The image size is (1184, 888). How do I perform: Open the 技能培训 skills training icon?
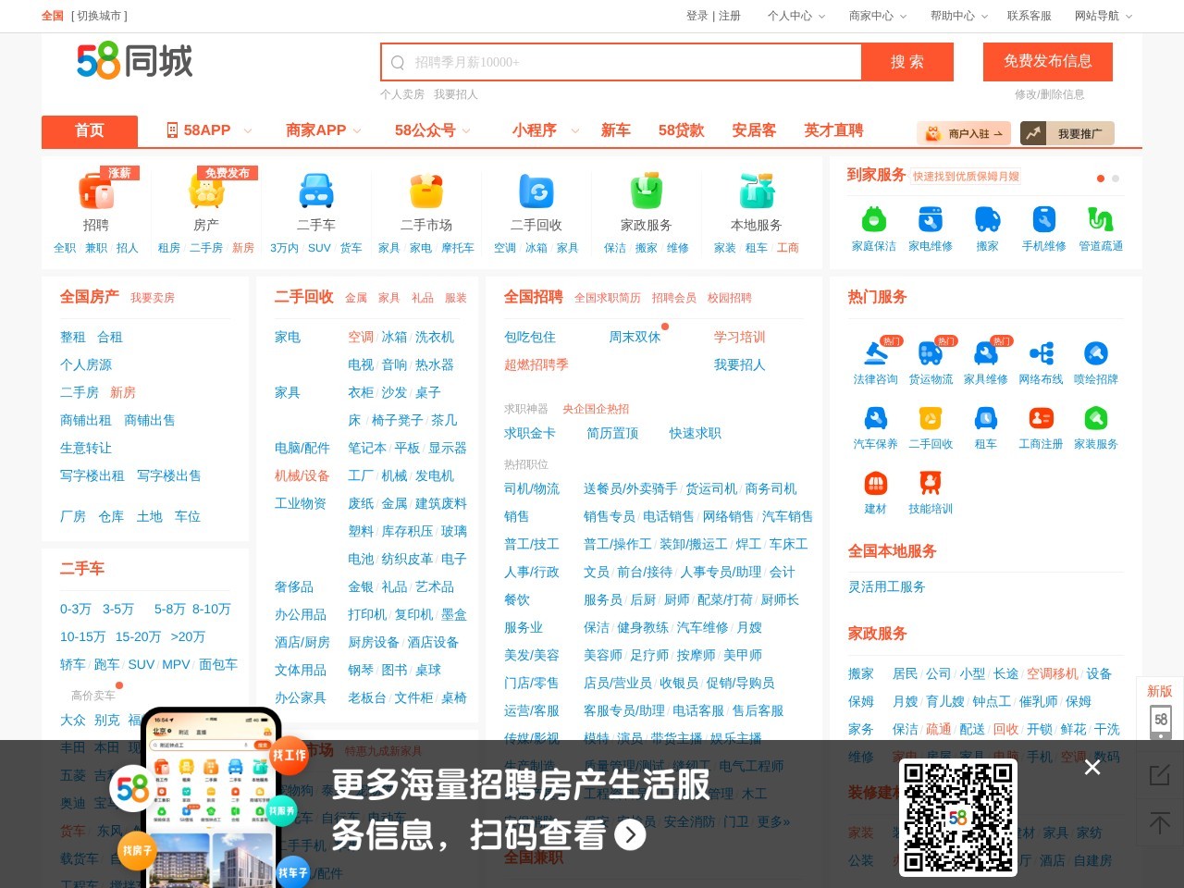[931, 483]
